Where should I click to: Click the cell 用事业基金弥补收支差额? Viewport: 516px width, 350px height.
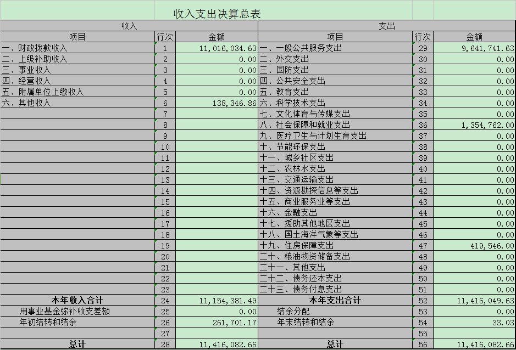(x=77, y=311)
